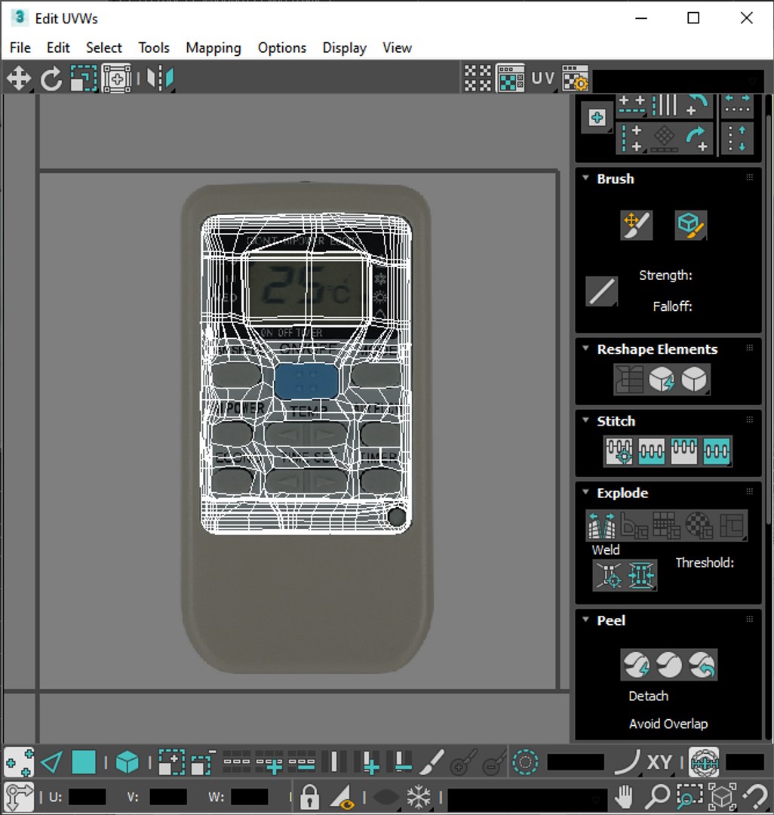Toggle Vertex sub-object mode
774x815 pixels.
click(19, 762)
